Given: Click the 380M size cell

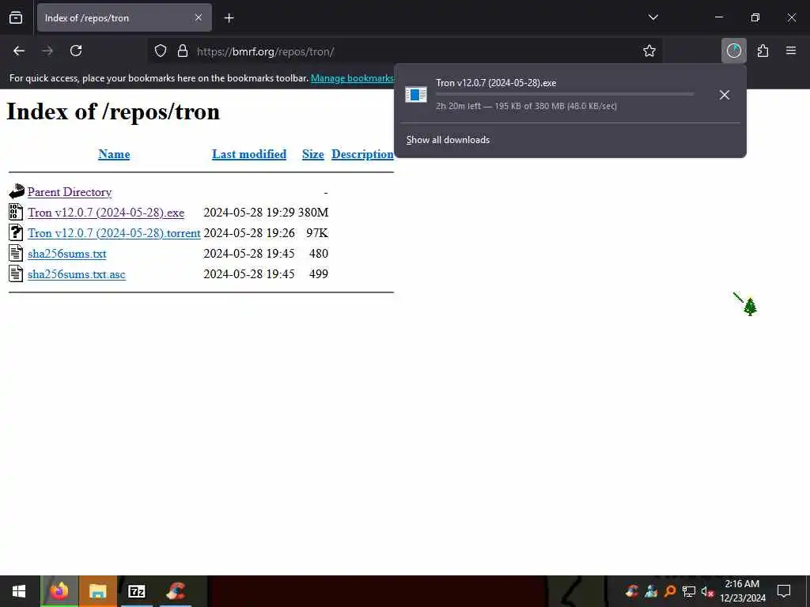Looking at the screenshot, I should tap(313, 213).
